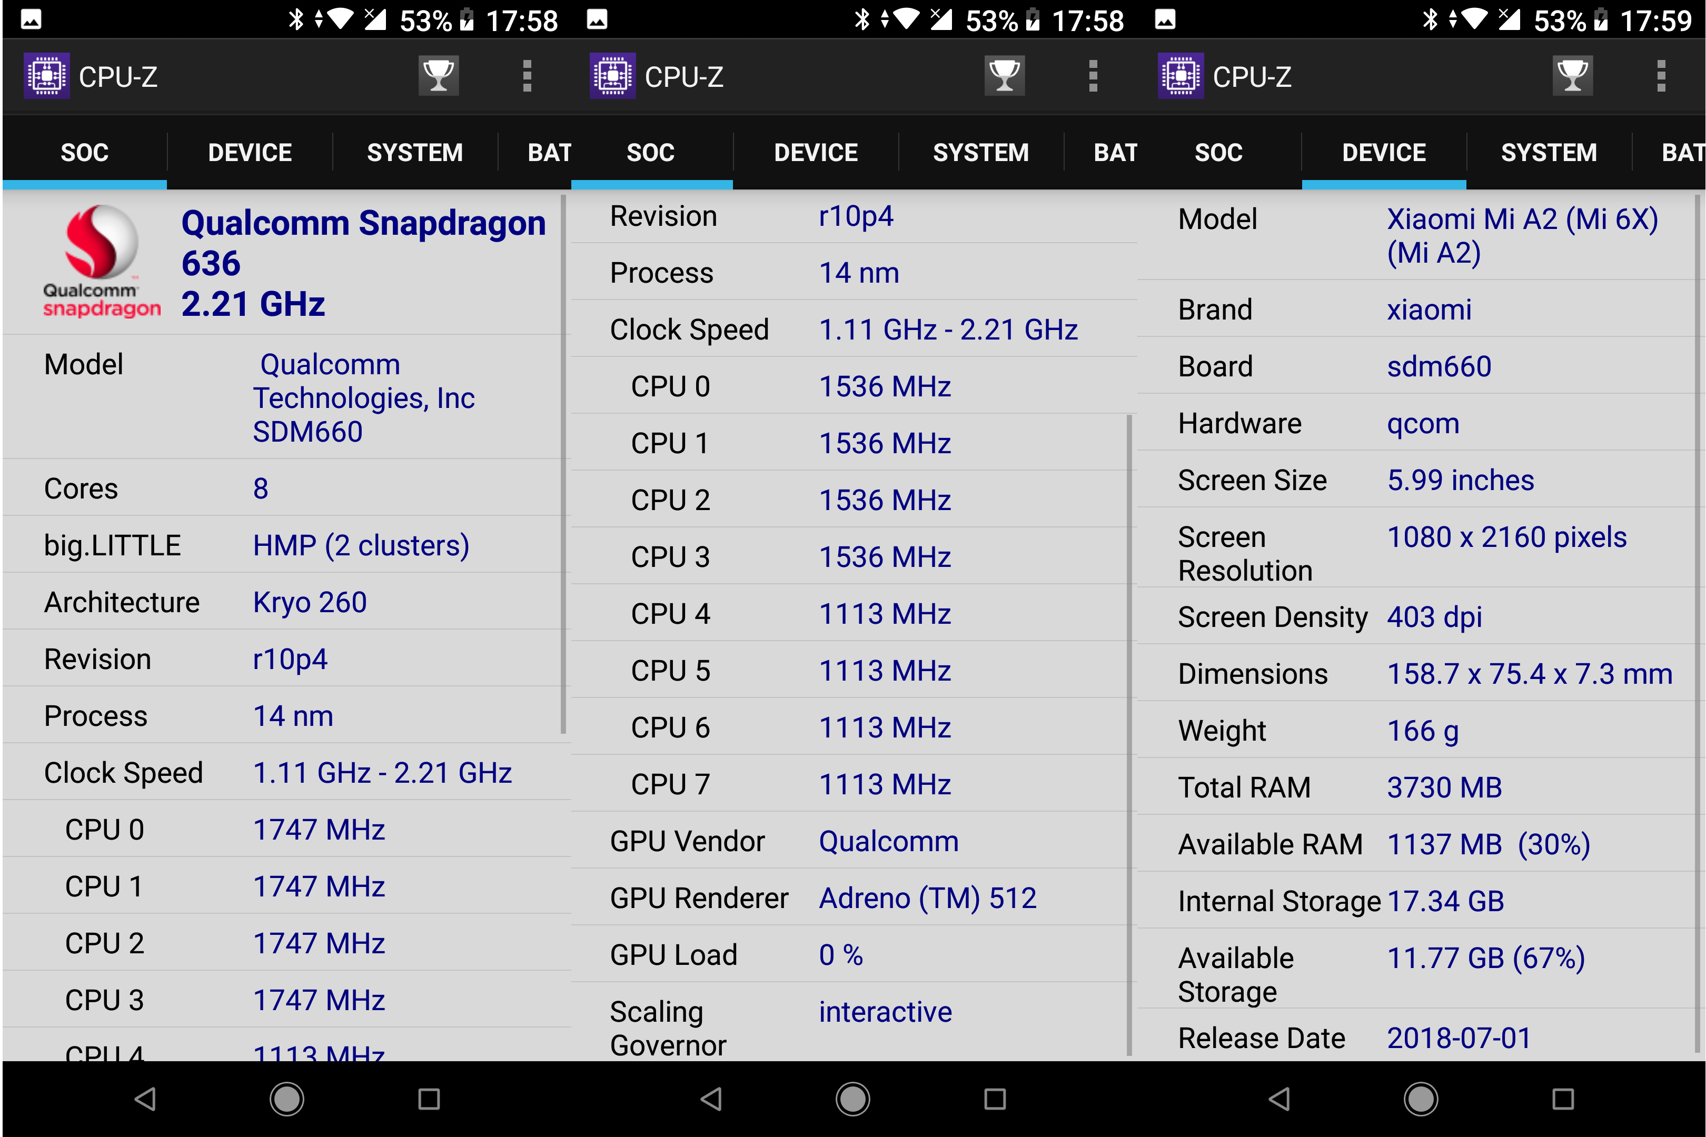This screenshot has height=1137, width=1706.
Task: Open SYSTEM tab in middle screen
Action: [x=980, y=153]
